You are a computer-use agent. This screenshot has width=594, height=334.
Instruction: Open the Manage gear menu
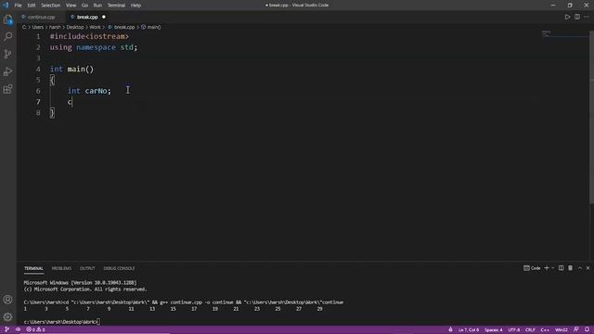8,316
